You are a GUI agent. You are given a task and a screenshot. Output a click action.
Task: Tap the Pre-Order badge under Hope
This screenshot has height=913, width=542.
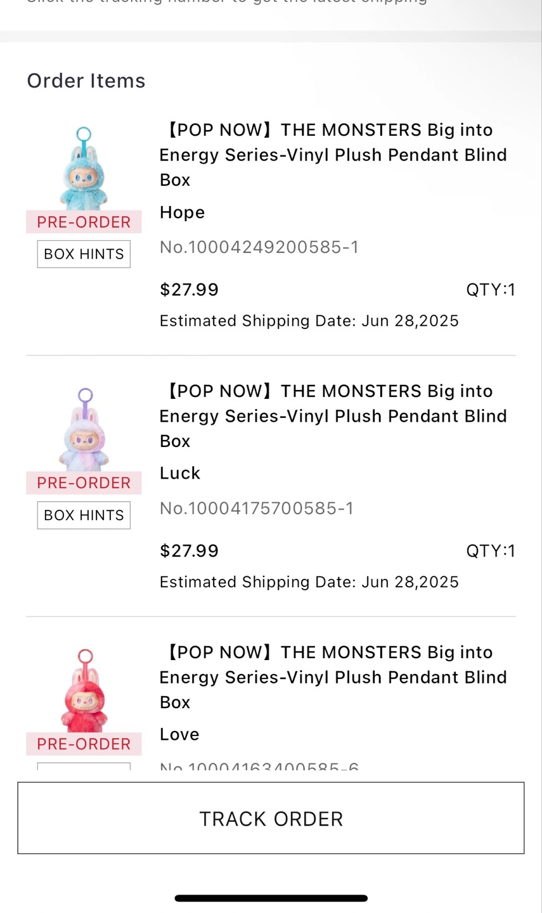[84, 222]
